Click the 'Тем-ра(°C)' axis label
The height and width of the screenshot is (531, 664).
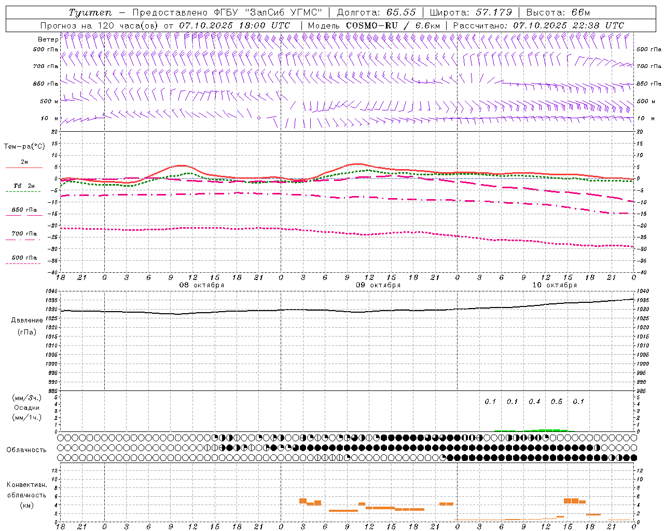tap(24, 147)
